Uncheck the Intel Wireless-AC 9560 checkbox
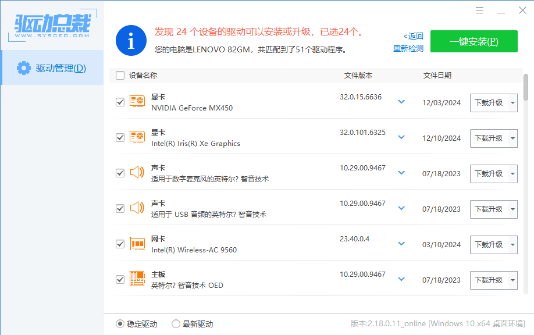This screenshot has height=335, width=534. 120,244
